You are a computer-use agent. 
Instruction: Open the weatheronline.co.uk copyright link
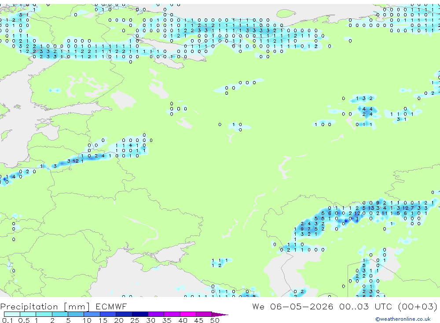403,319
